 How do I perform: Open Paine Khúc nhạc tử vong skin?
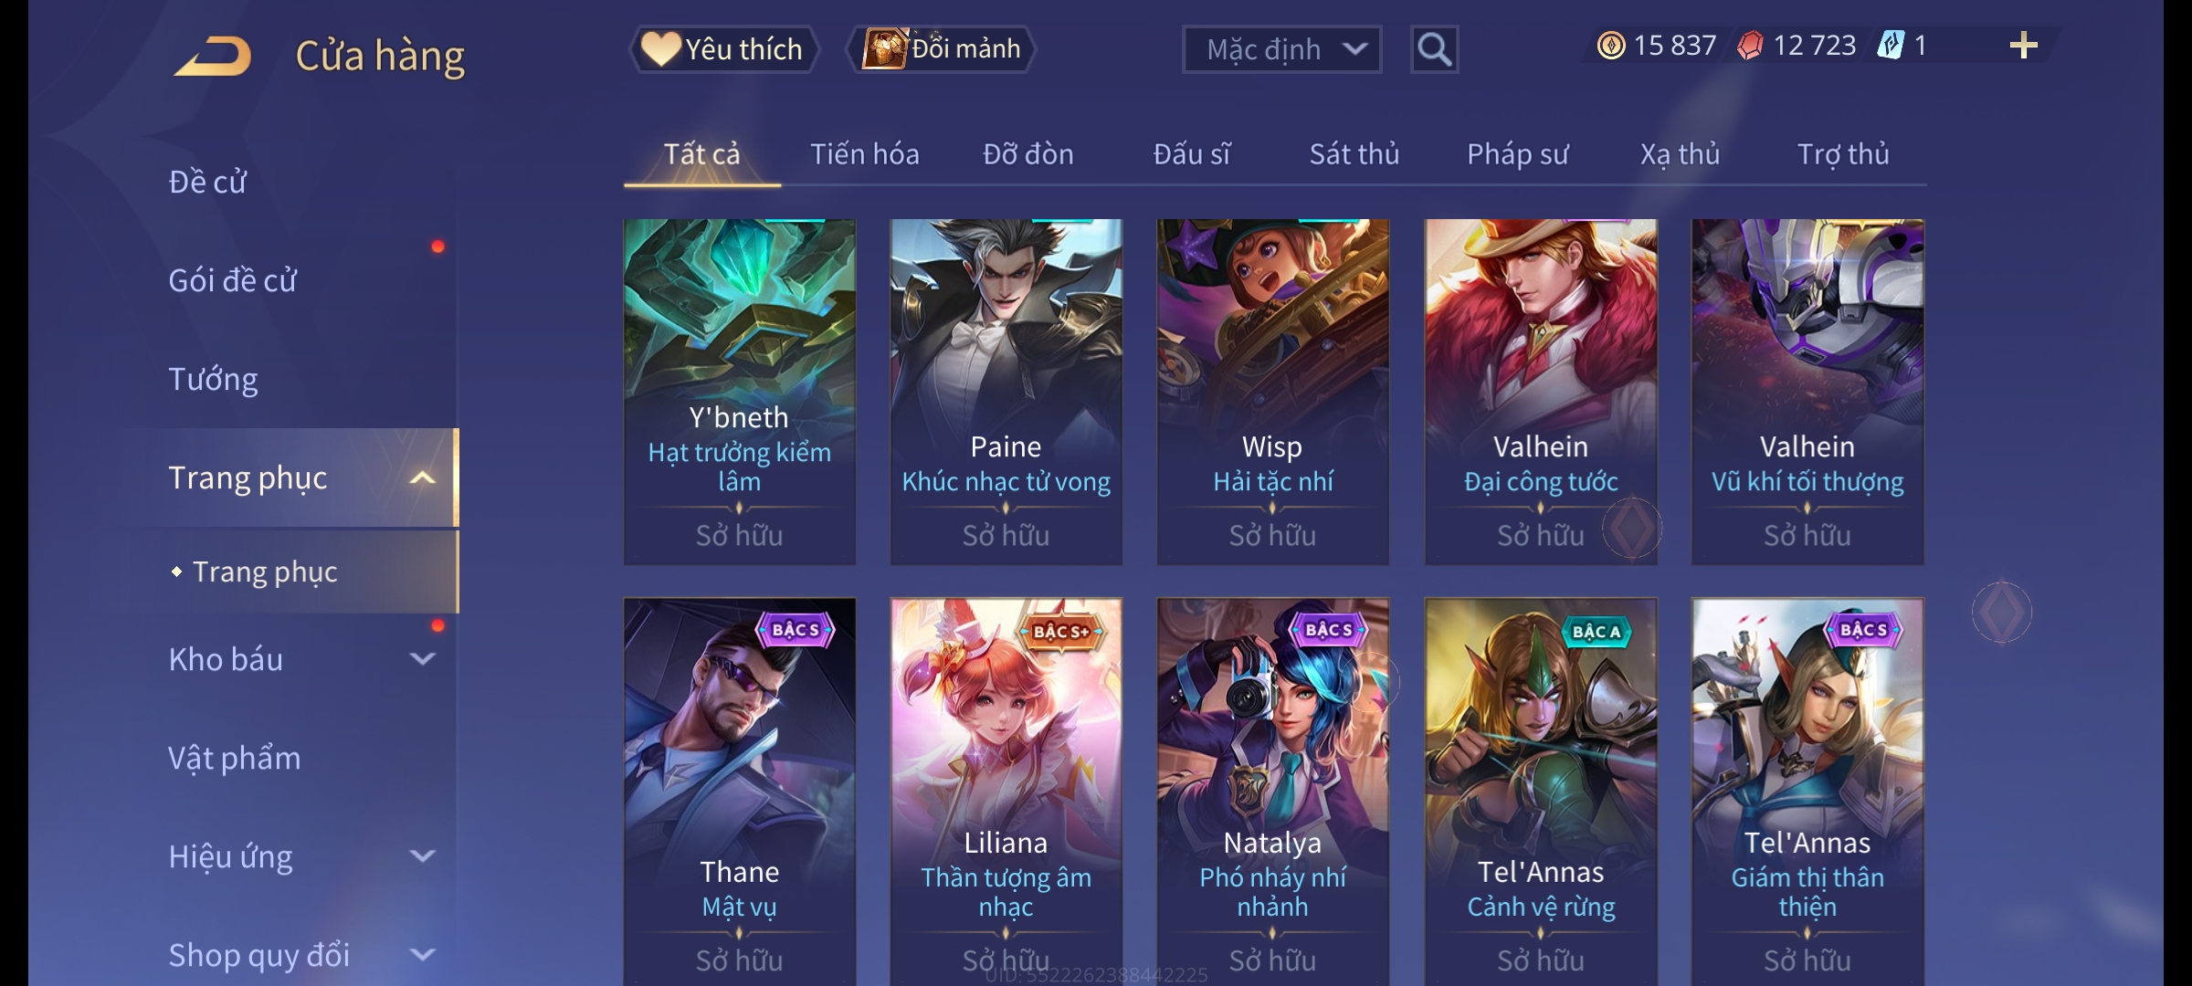click(x=1006, y=392)
